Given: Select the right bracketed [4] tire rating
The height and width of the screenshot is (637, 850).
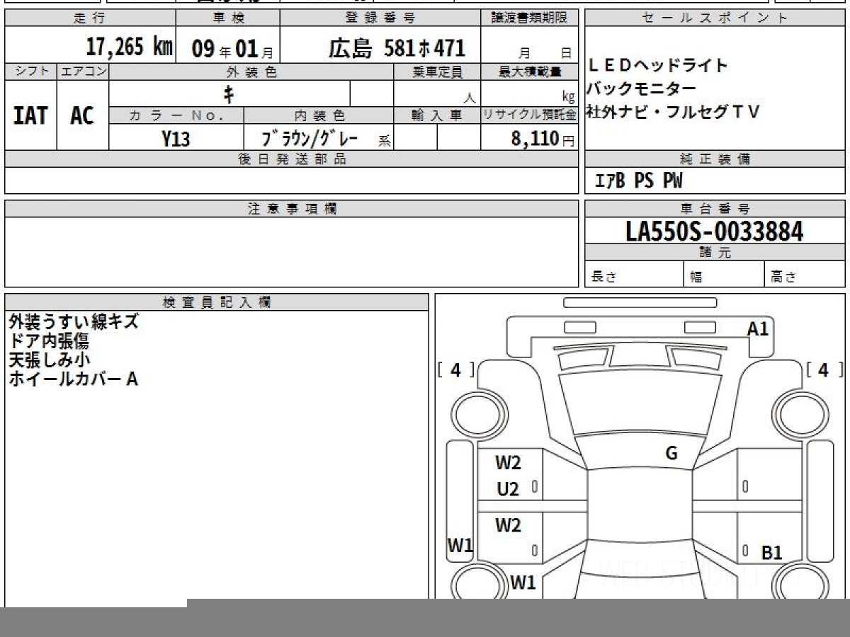Looking at the screenshot, I should 824,370.
